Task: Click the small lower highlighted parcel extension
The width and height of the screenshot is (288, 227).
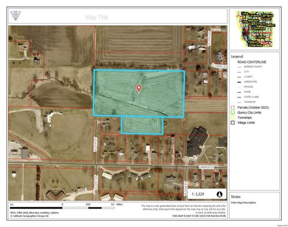Action: [142, 125]
